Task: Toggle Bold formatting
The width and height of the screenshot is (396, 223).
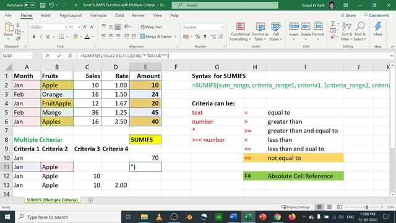Action: [34, 37]
